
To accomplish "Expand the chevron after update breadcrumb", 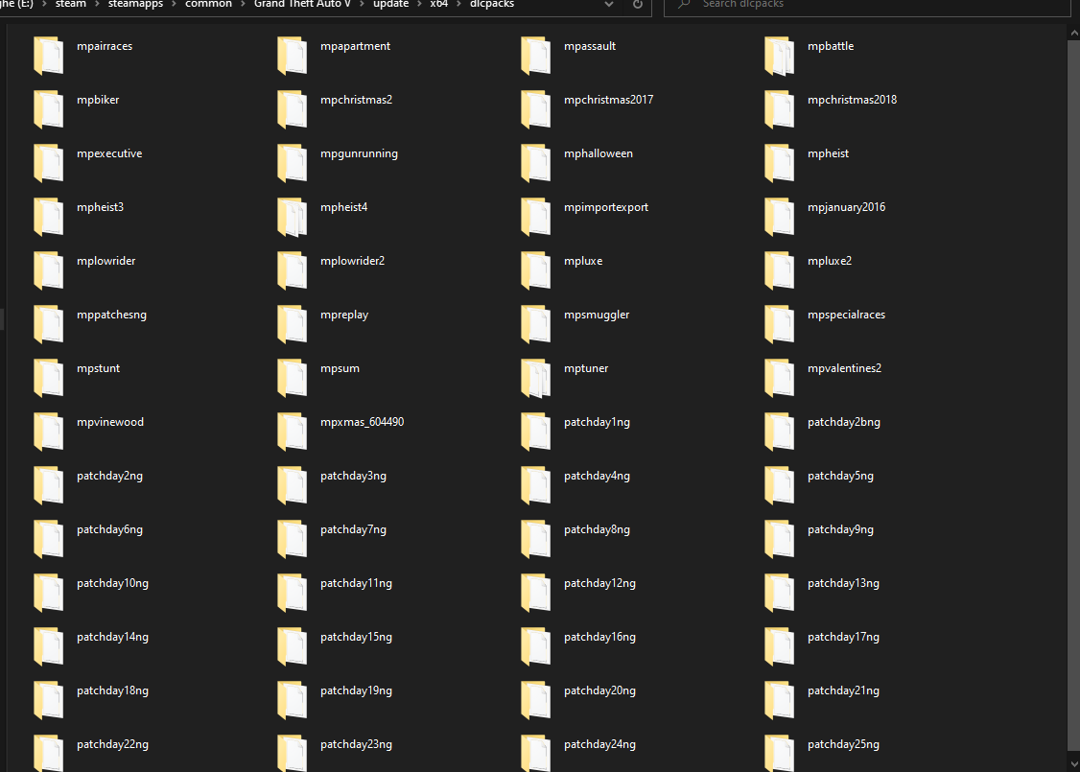I will click(419, 4).
